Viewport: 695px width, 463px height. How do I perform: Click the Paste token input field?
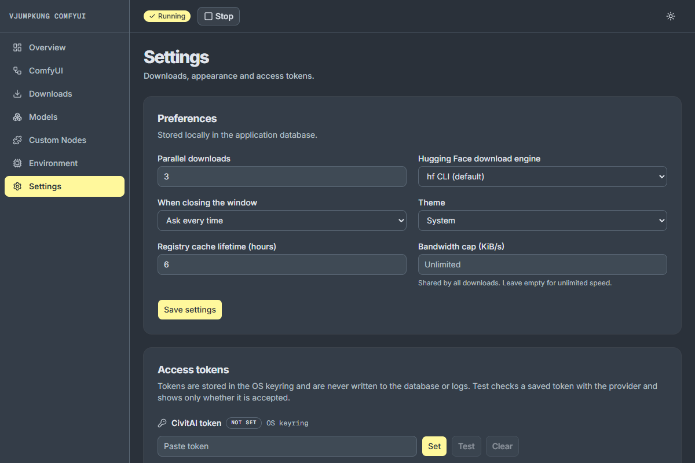[287, 446]
